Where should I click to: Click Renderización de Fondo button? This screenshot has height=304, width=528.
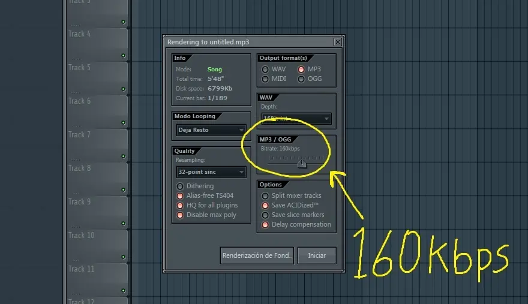tap(257, 255)
